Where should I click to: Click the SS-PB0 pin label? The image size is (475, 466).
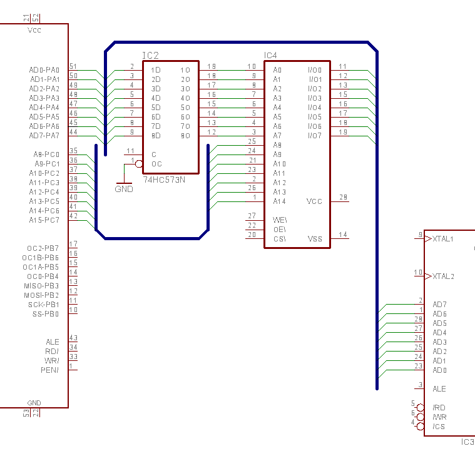[46, 314]
